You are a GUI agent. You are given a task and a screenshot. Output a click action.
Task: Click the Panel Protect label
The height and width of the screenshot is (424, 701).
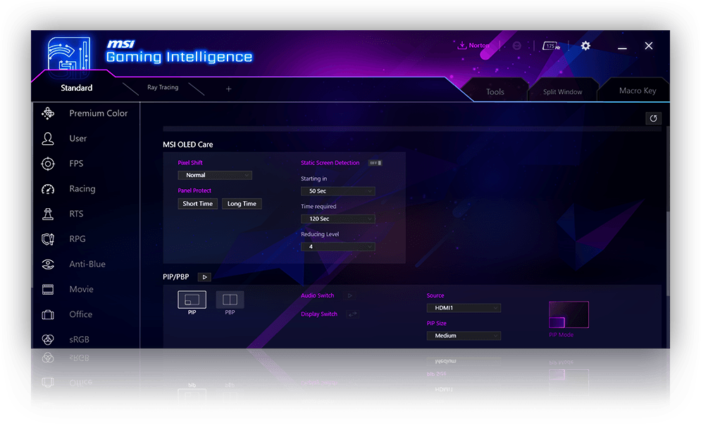tap(194, 191)
